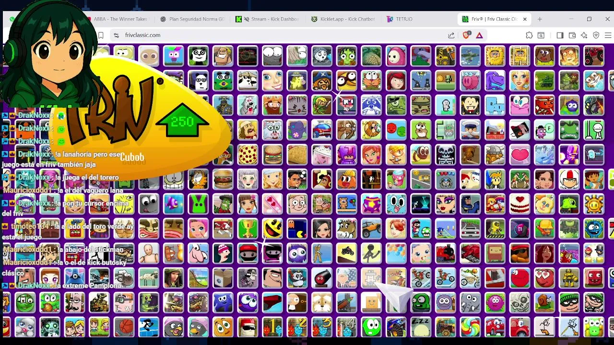Open the Mario with green mushroom game
Image resolution: width=614 pixels, height=345 pixels.
tap(421, 229)
